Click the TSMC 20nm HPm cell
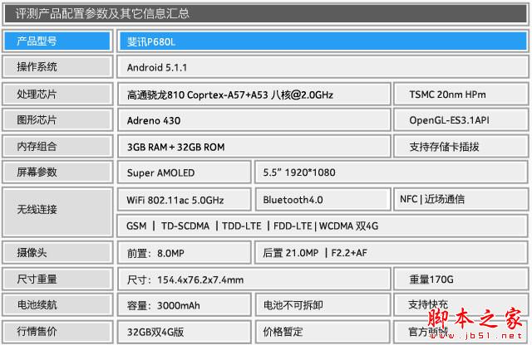 pos(461,94)
